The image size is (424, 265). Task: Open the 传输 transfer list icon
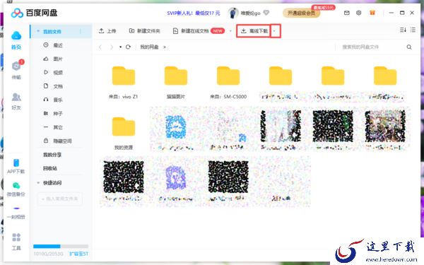pyautogui.click(x=17, y=69)
